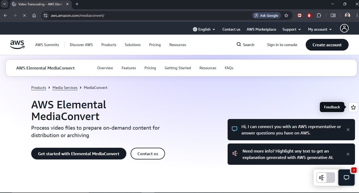Click the red video extension icon
This screenshot has height=193, width=359.
coord(300,15)
